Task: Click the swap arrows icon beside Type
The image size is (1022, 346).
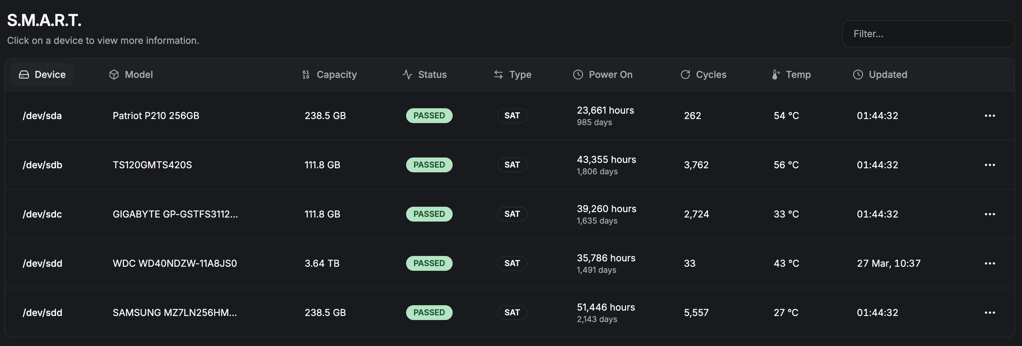Action: tap(498, 75)
